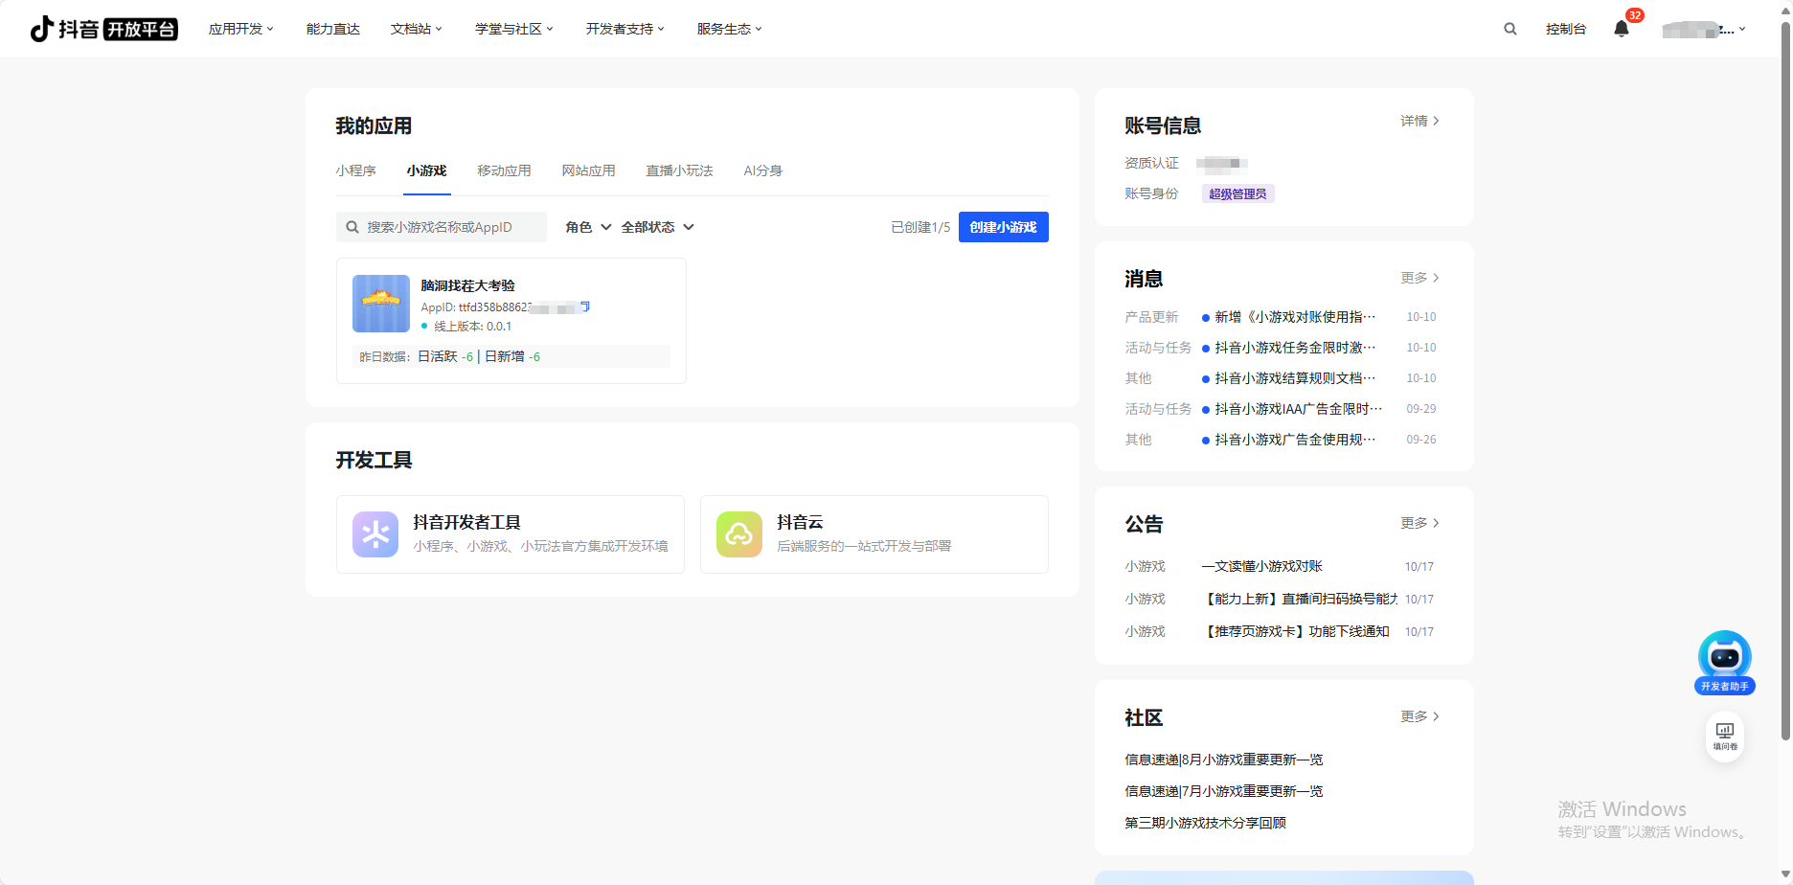Expand the 全部状态 status dropdown
1793x885 pixels.
point(657,227)
